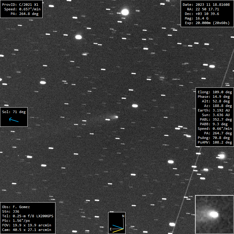Screen dimensions: 234x234
Task: Click the 'Az: 188.8 deg' line
Action: click(218, 106)
